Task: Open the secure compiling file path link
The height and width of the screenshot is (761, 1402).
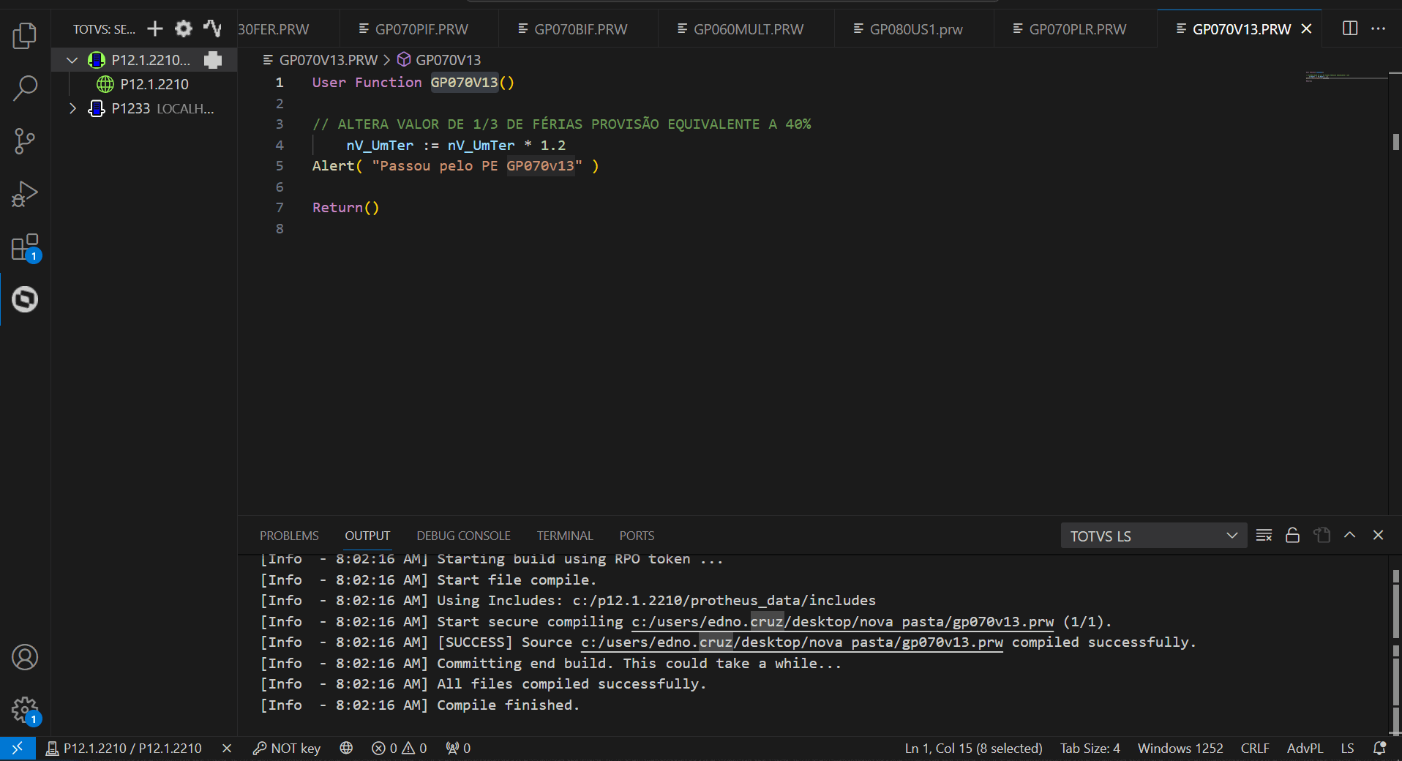Action: [842, 622]
